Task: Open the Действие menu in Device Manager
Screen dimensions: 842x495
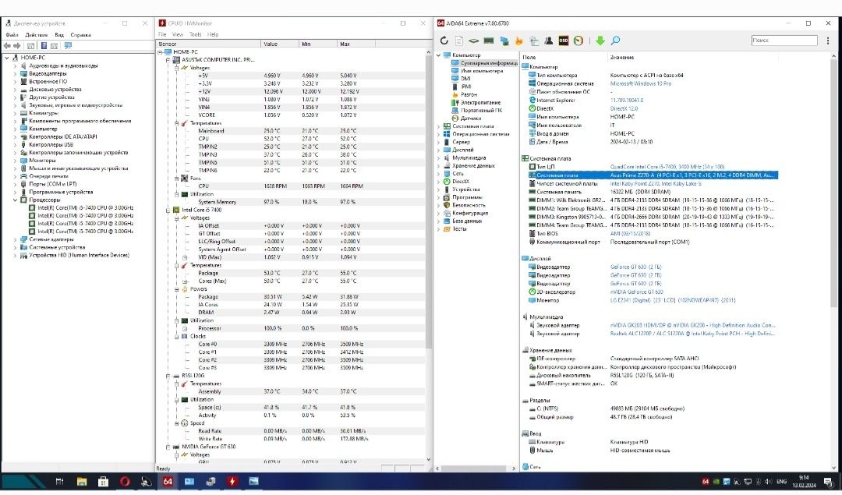Action: [37, 35]
